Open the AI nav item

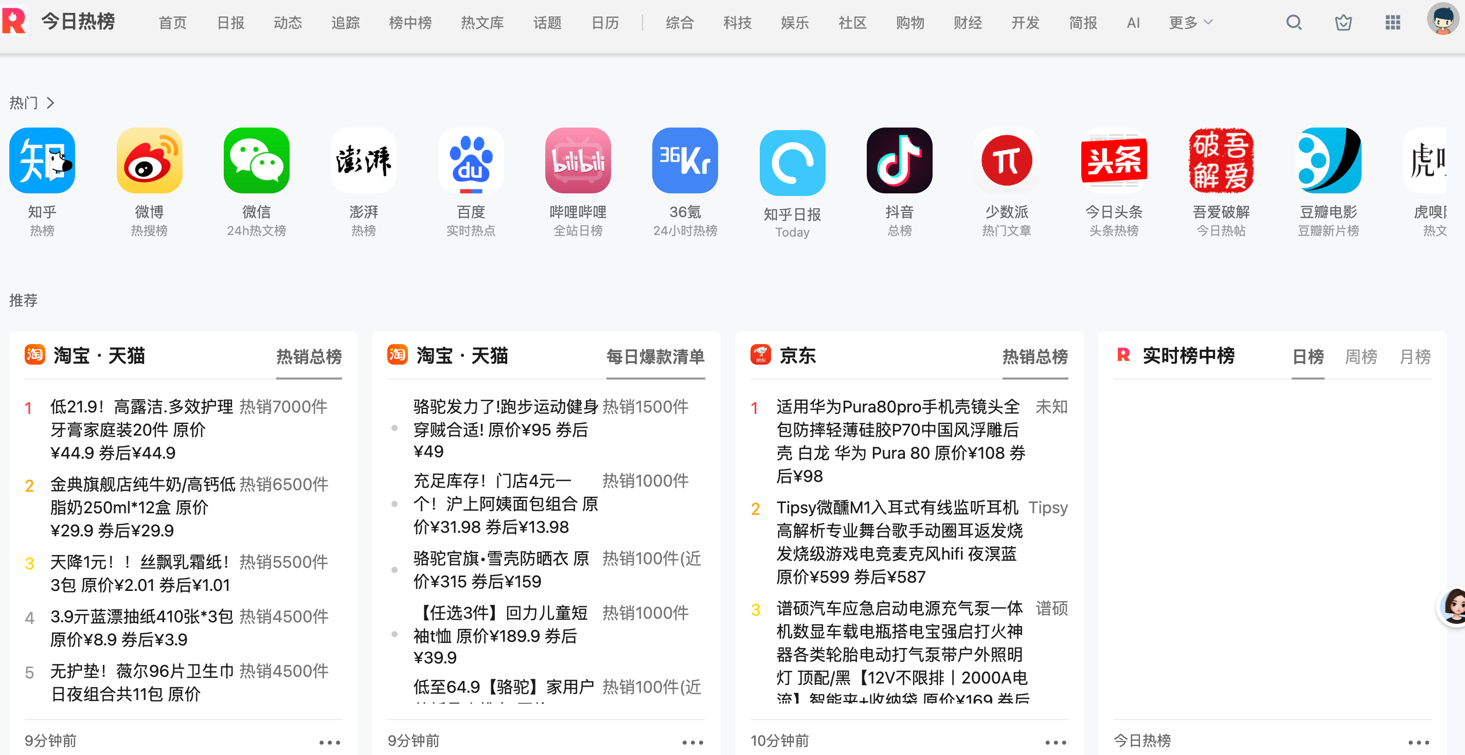coord(1133,22)
